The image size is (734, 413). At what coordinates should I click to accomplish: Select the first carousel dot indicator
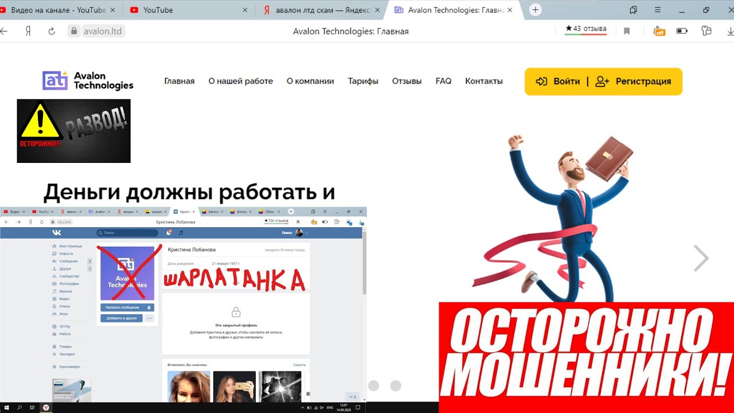[373, 386]
